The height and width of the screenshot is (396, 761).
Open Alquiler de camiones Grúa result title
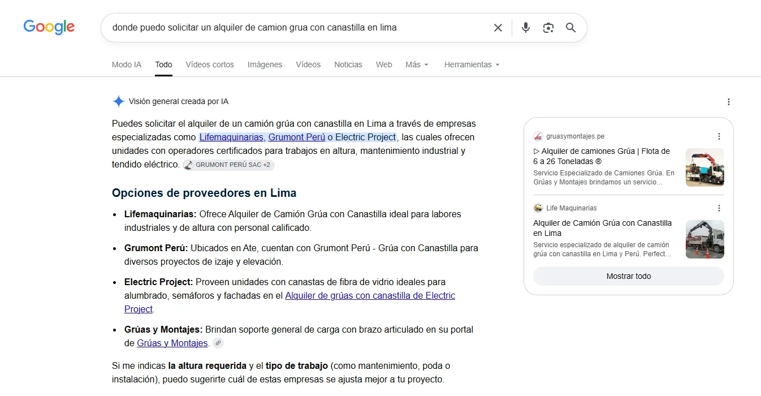point(603,156)
